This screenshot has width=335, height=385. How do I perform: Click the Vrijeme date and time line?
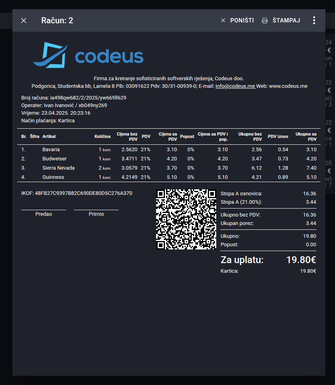coord(56,113)
